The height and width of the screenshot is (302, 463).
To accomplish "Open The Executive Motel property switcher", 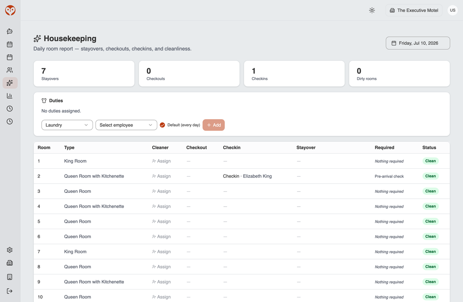I will 414,10.
